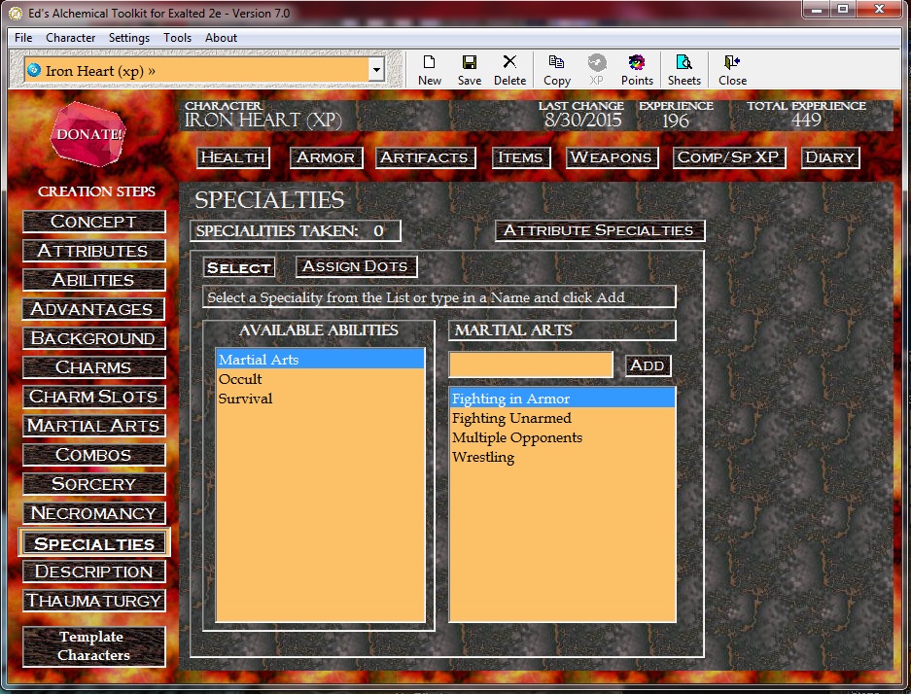Open the Character menu
The width and height of the screenshot is (911, 694).
70,38
